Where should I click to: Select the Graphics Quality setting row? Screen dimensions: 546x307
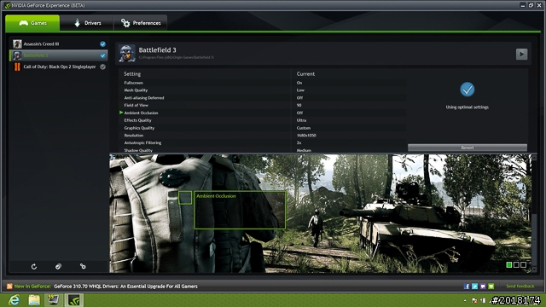point(262,128)
